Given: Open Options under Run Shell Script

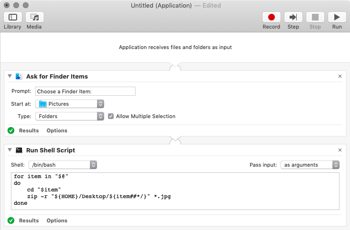Looking at the screenshot, I should [x=57, y=220].
